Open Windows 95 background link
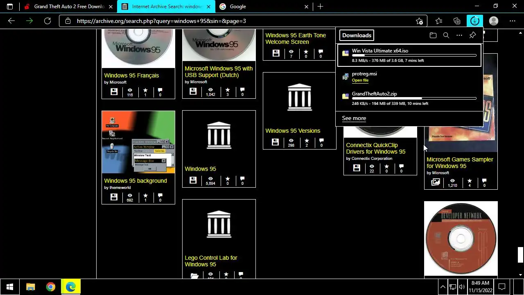Image resolution: width=524 pixels, height=295 pixels. [x=136, y=181]
